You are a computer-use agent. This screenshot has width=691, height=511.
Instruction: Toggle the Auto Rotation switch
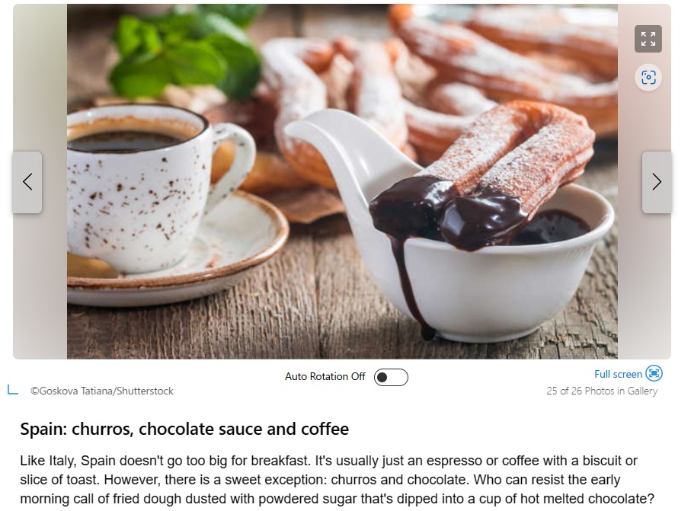tap(391, 377)
